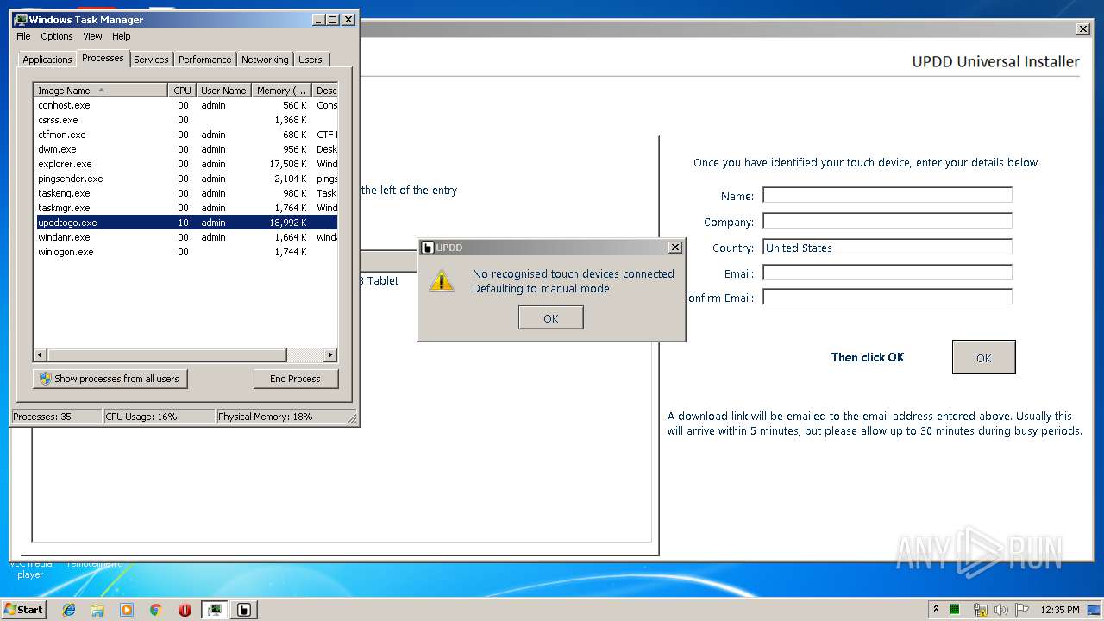The width and height of the screenshot is (1104, 621).
Task: Click the Country field showing United States
Action: pos(888,247)
